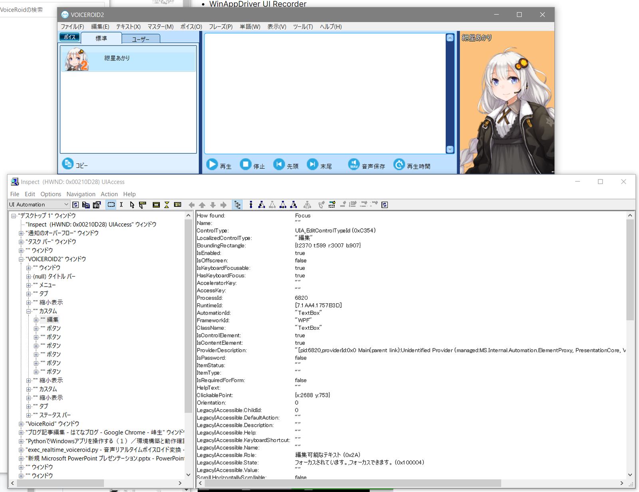Select the "Inspect (HWND: 0x00210D28) UIAccess" tree row
Viewport: 639px width, 492px height.
[91, 225]
